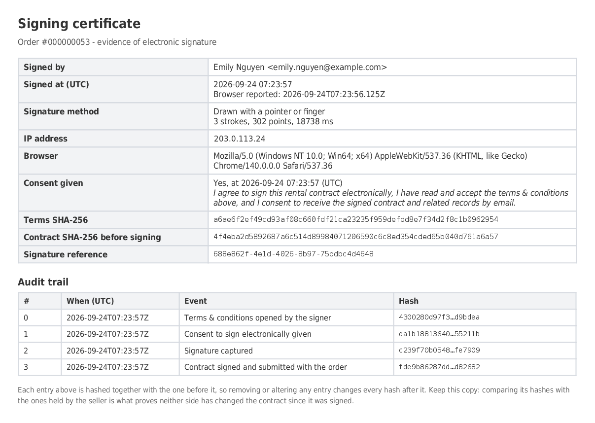595x423 pixels.
Task: Click the 'Signed at (UTC)' label
Action: coord(56,84)
